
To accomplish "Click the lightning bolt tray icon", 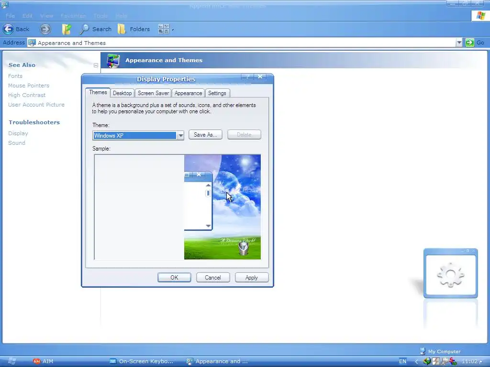I will (x=435, y=361).
